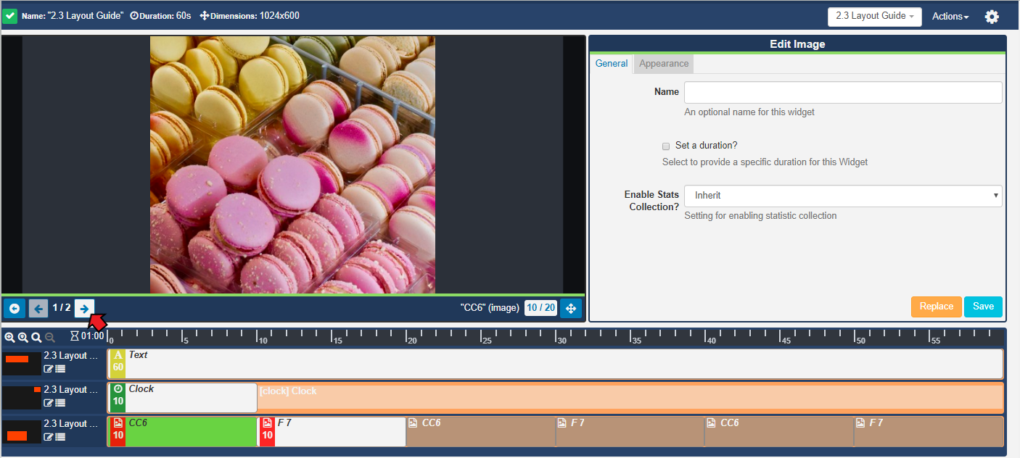The height and width of the screenshot is (458, 1020).
Task: Open the layout settings gear icon
Action: (992, 16)
